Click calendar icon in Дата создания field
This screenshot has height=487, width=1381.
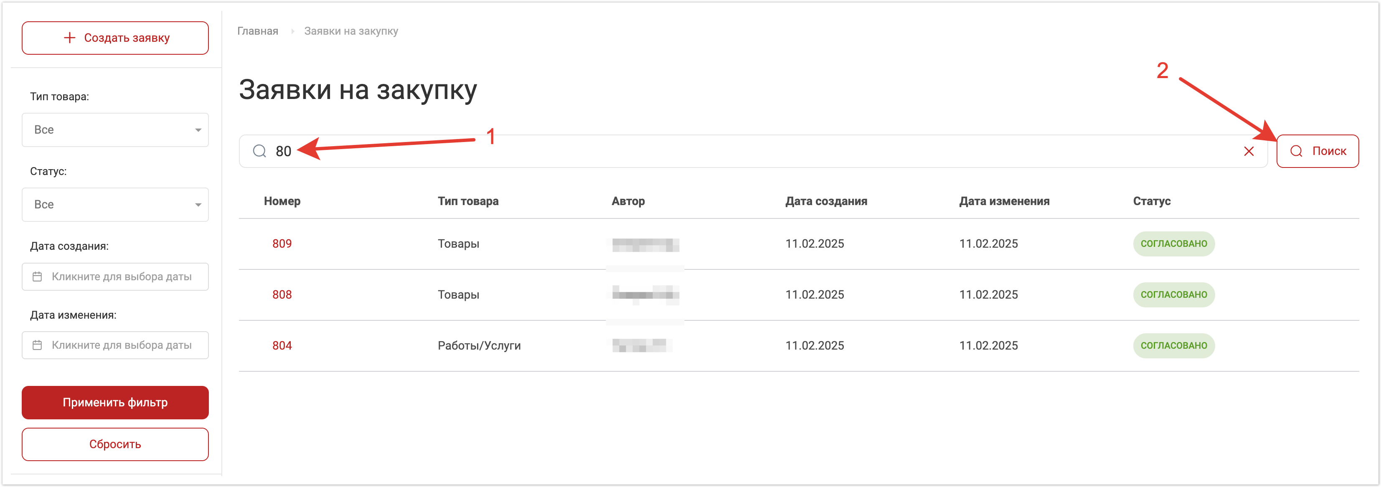(37, 277)
